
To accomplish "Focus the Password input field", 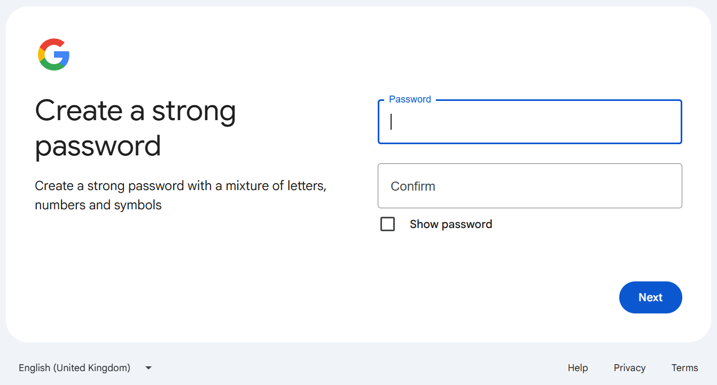I will pyautogui.click(x=529, y=122).
